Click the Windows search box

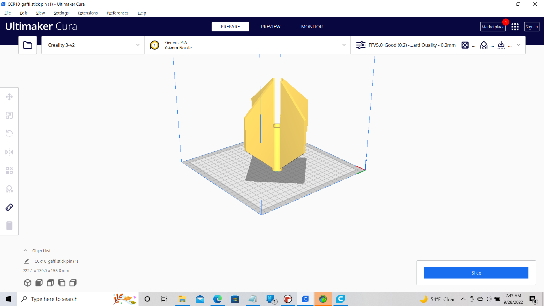(78, 299)
